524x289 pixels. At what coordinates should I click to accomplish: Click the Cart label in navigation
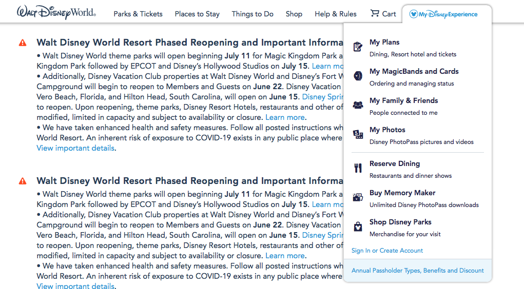[x=389, y=14]
